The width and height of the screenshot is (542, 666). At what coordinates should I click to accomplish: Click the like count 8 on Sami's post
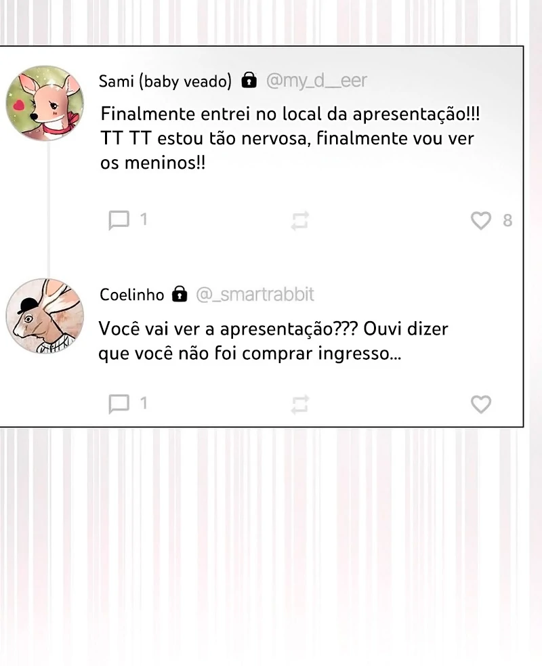(x=507, y=220)
